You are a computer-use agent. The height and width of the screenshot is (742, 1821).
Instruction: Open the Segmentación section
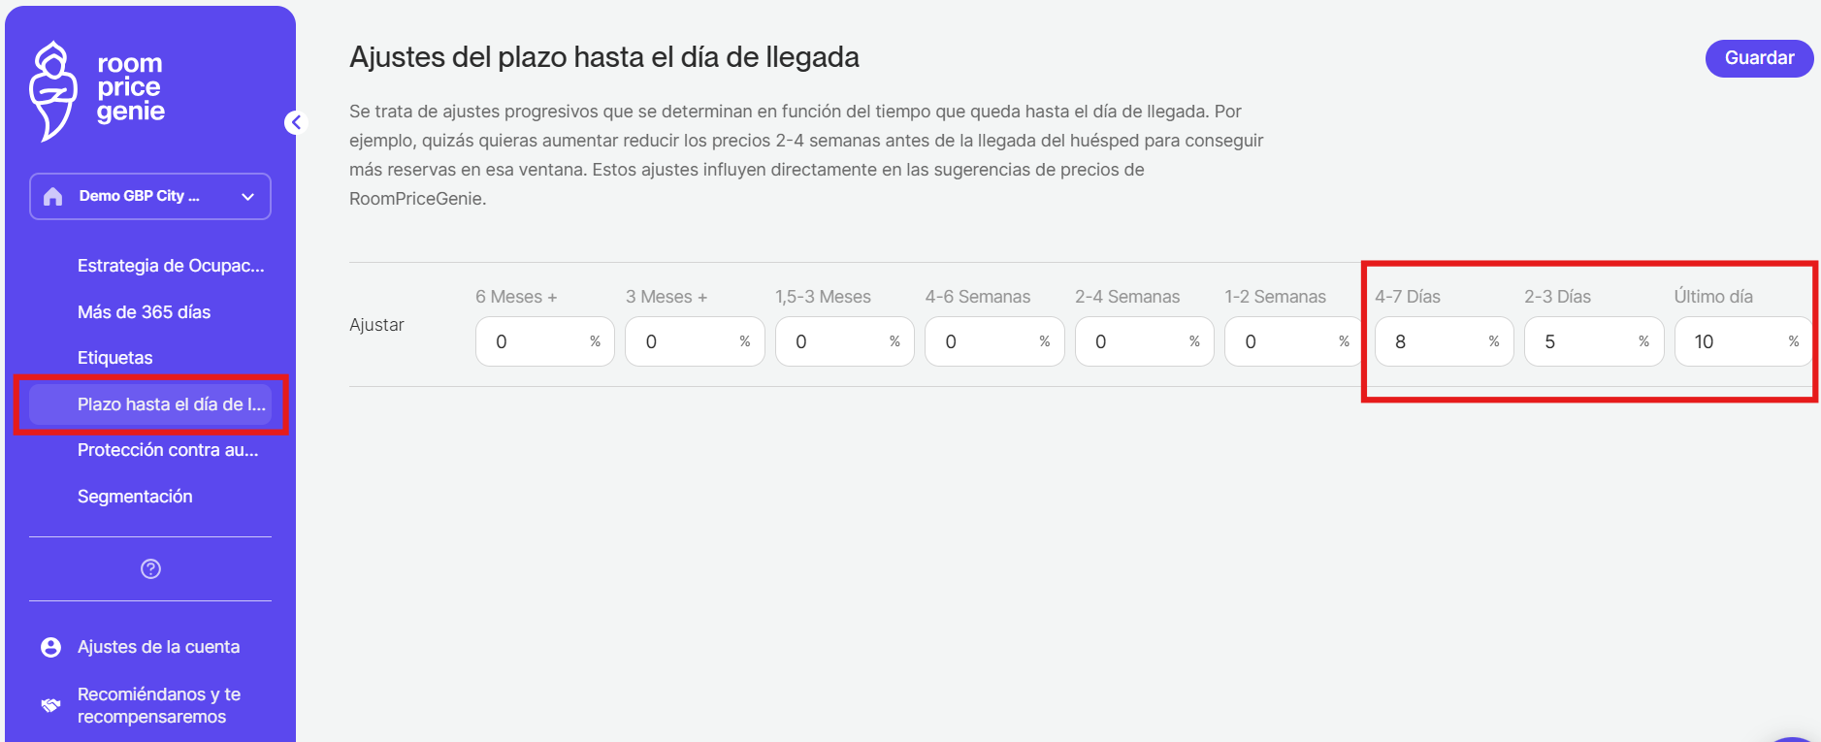(135, 497)
